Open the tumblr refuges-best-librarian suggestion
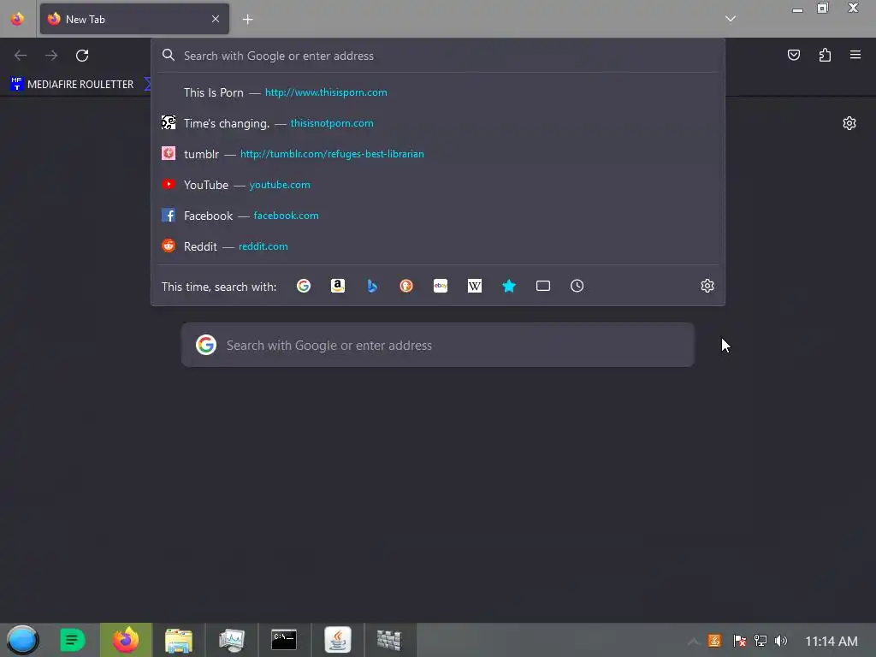876x657 pixels. coord(438,154)
